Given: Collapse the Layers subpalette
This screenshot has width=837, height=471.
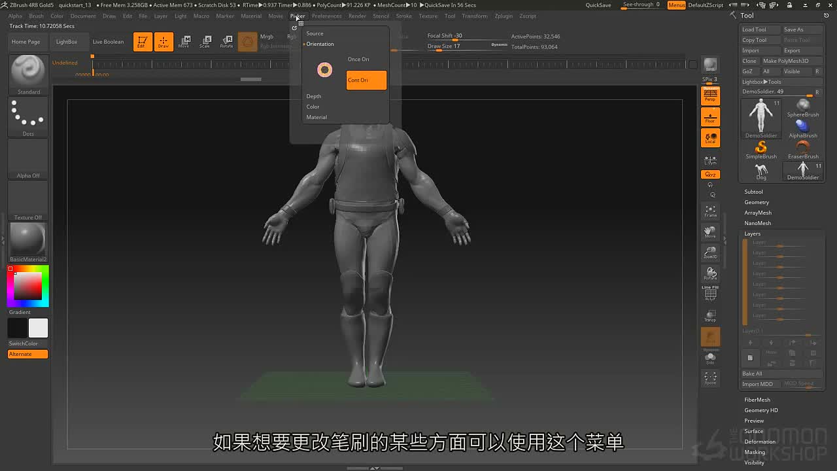Looking at the screenshot, I should tap(752, 234).
